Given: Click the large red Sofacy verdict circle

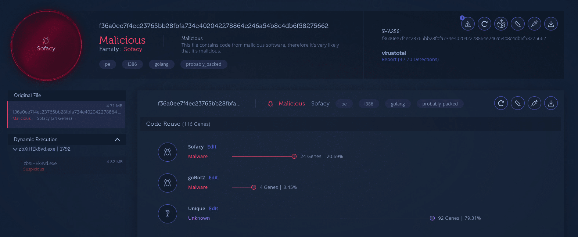Looking at the screenshot, I should coord(46,46).
